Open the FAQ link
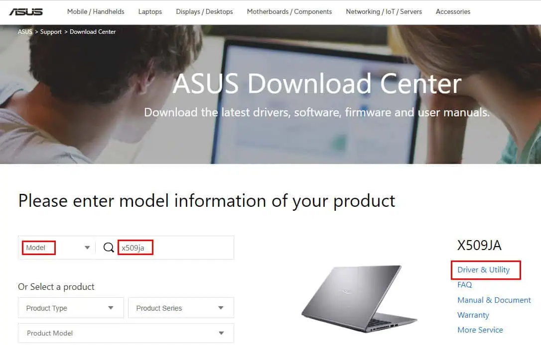The image size is (541, 345). 464,285
